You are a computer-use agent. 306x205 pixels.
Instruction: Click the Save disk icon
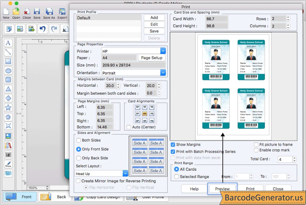pyautogui.click(x=37, y=12)
